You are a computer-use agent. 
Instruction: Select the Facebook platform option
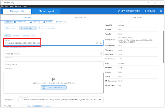20,22
